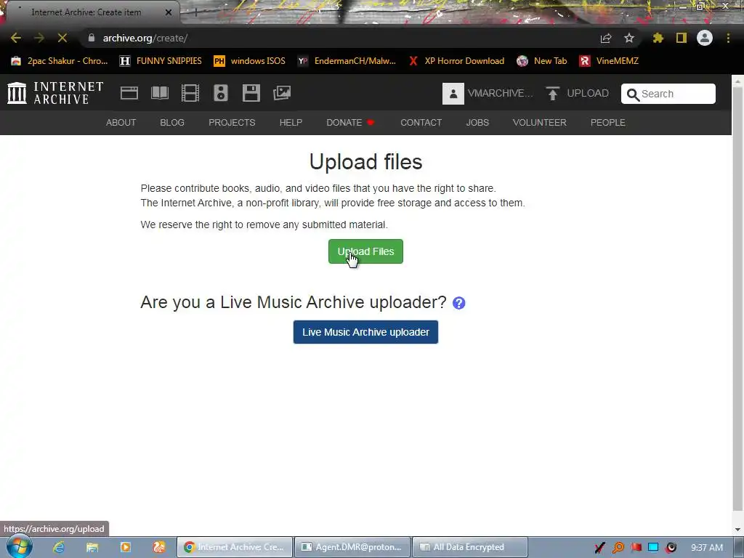Open the Video film-strip icon
Viewport: 744px width, 558px height.
coord(190,93)
